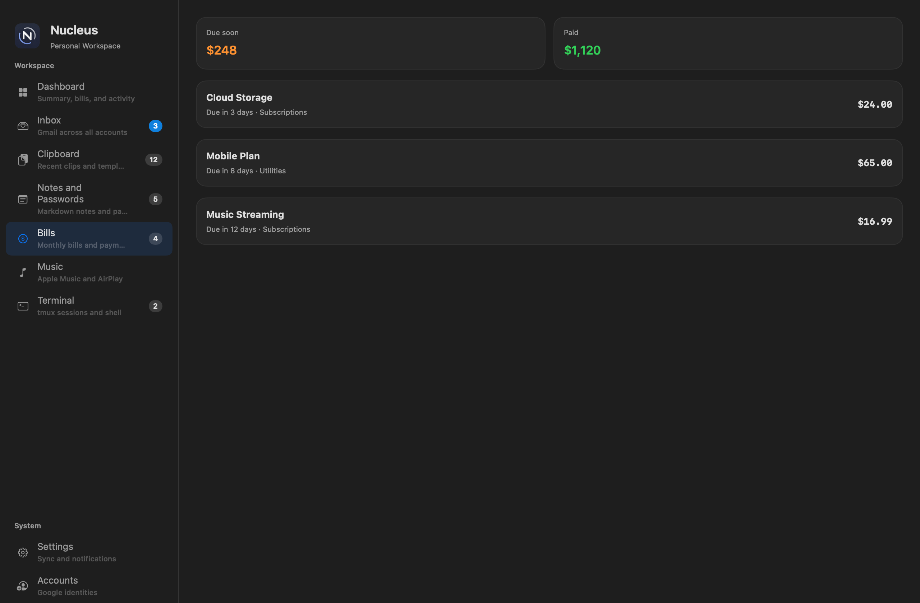This screenshot has width=920, height=603.
Task: Open the Paid summary card
Action: click(728, 43)
